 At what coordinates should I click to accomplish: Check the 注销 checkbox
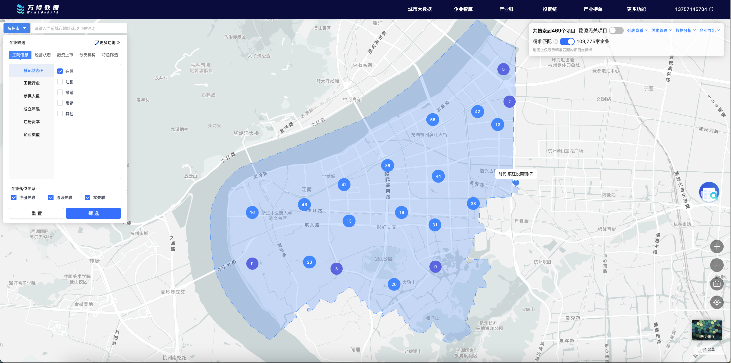click(x=60, y=82)
